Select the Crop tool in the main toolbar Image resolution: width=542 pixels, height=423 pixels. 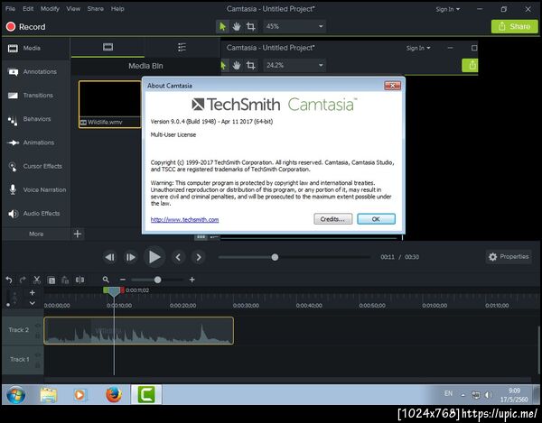(250, 26)
